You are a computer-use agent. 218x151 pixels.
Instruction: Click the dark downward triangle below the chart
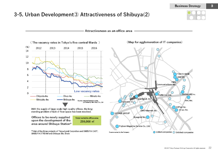tap(65, 105)
